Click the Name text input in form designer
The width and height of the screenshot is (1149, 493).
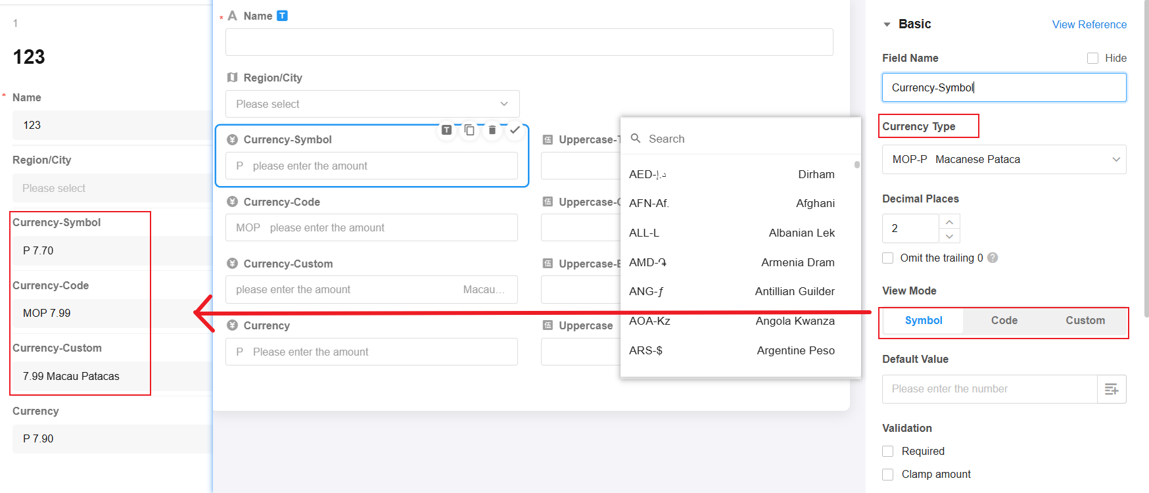pos(529,42)
